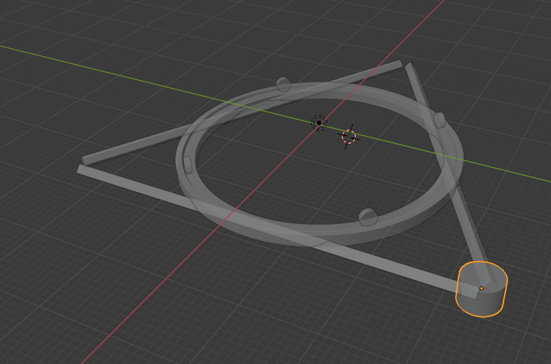Click the red-white 3D cursor
This screenshot has width=551, height=364.
tap(348, 136)
